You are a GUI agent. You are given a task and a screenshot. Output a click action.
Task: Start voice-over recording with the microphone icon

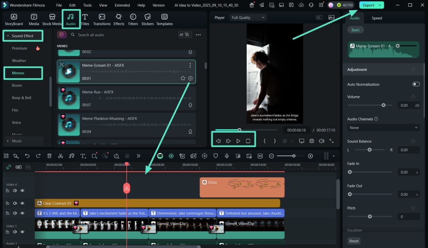(x=227, y=156)
